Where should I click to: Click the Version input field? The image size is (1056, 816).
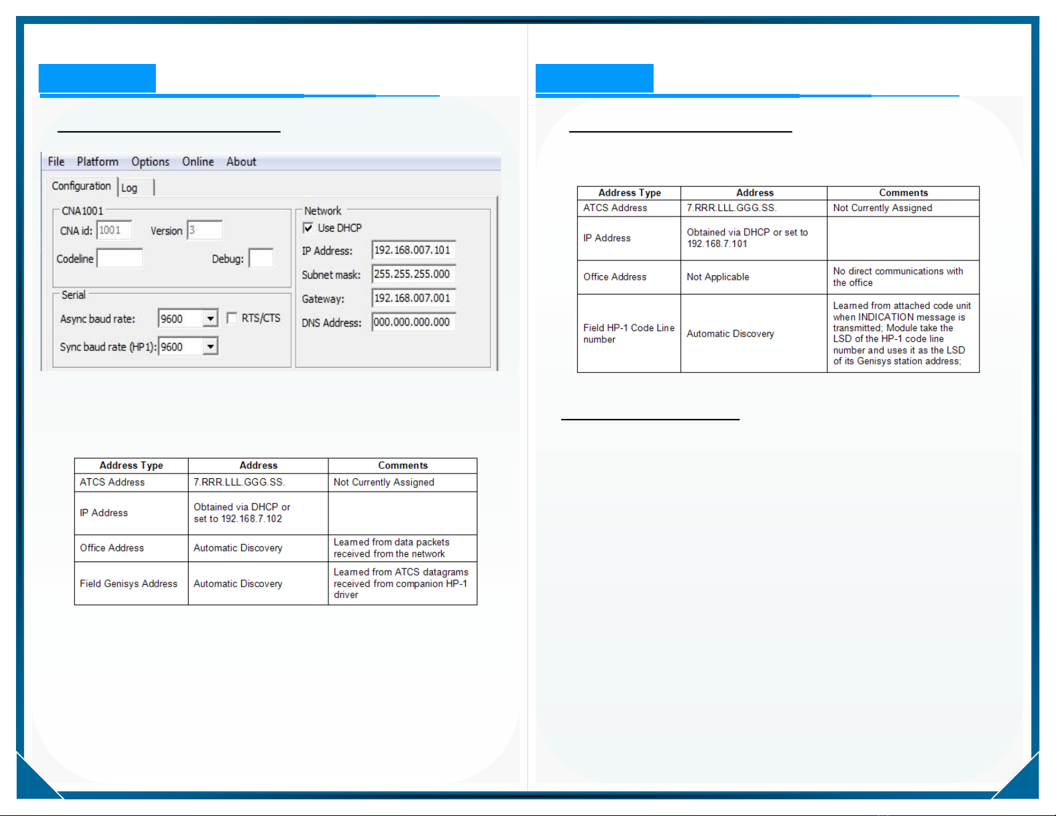point(205,230)
